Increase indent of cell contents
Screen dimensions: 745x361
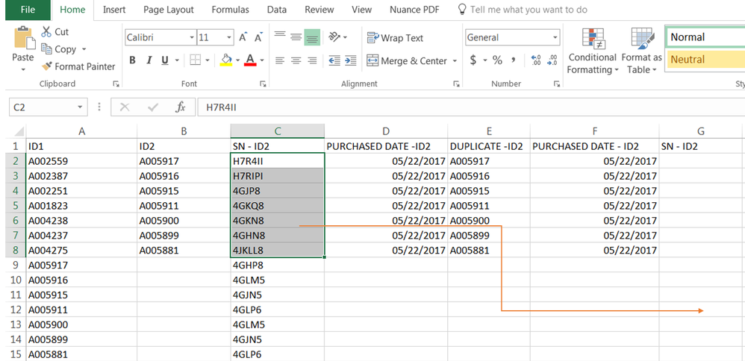coord(351,61)
